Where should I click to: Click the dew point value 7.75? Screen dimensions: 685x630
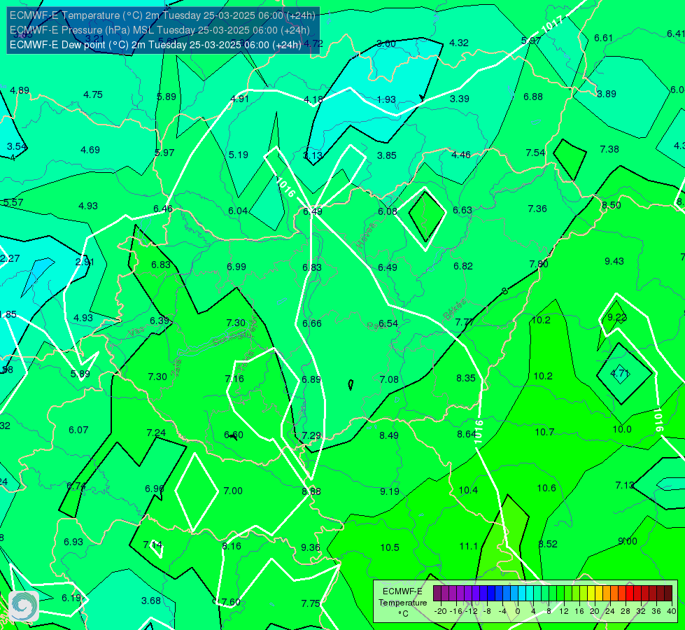311,604
